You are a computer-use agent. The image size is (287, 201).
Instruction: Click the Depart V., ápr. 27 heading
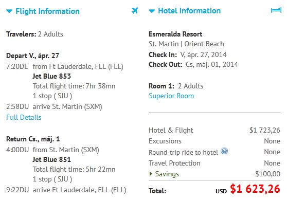(x=32, y=56)
